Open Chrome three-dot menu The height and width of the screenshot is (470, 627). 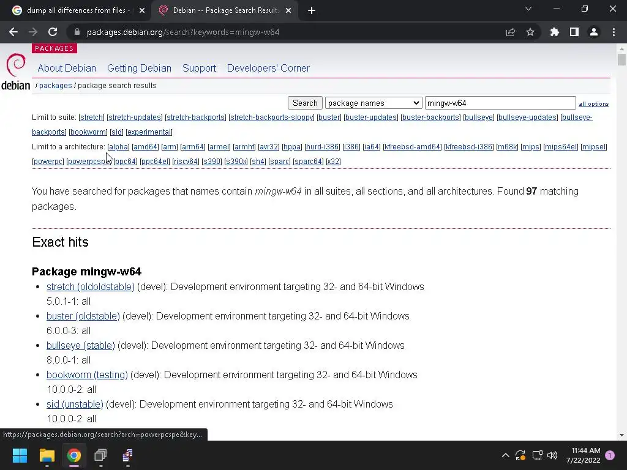click(x=614, y=32)
